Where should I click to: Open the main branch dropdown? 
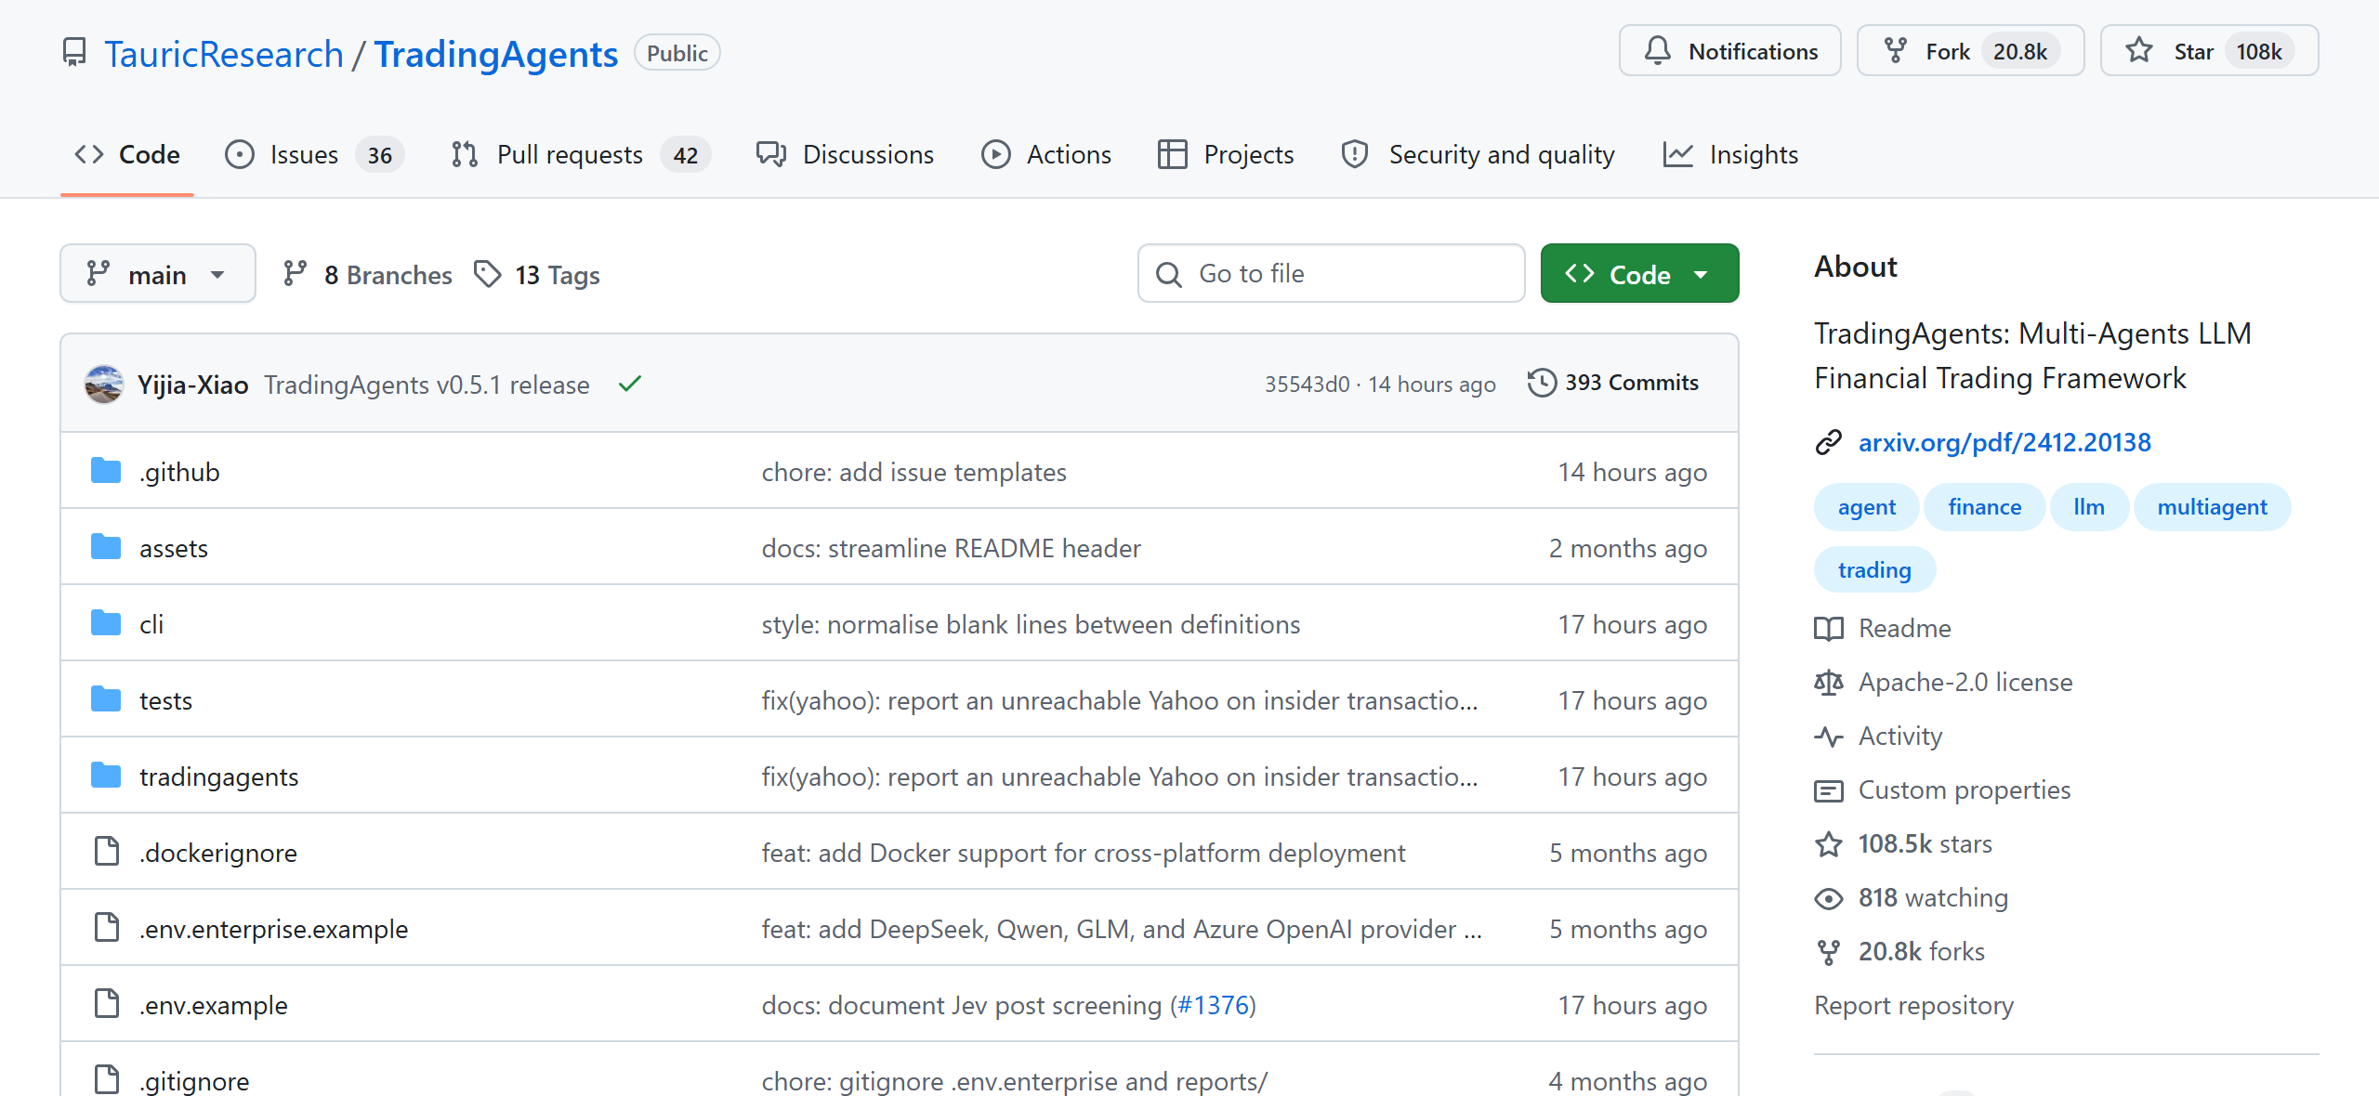158,273
